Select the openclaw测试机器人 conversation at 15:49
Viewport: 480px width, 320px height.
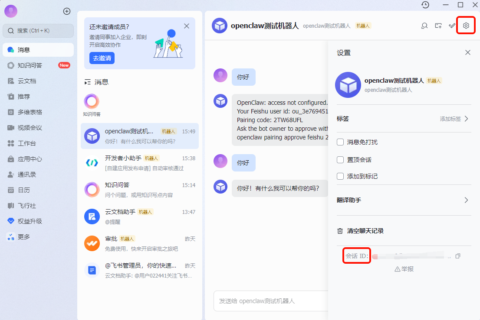click(140, 136)
